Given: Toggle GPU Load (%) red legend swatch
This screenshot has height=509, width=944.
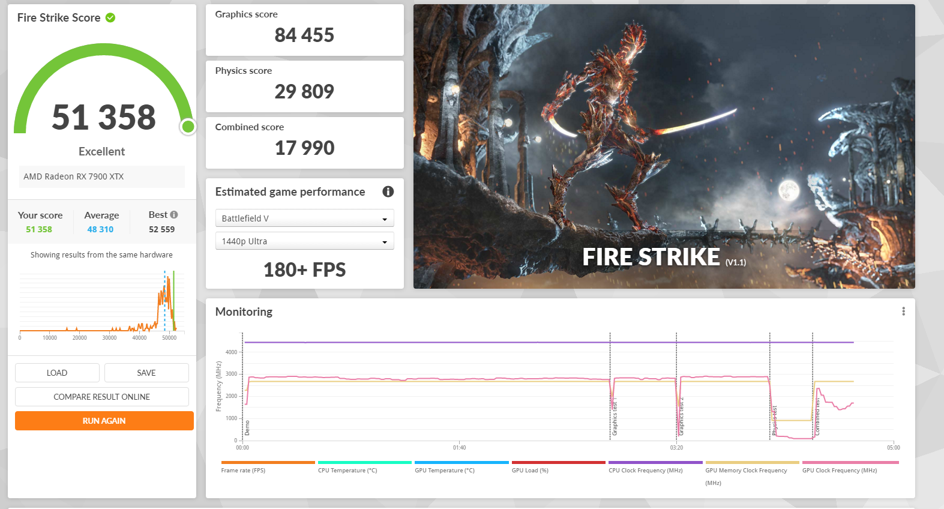Looking at the screenshot, I should tap(559, 462).
